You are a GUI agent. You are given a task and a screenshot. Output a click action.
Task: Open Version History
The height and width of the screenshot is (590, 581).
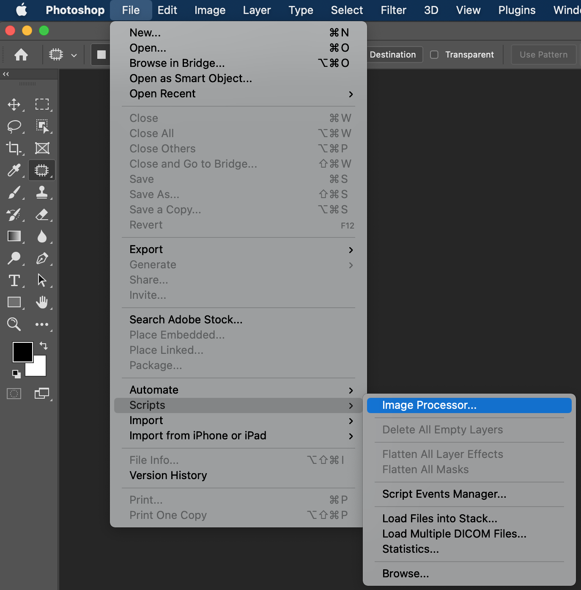tap(238, 475)
